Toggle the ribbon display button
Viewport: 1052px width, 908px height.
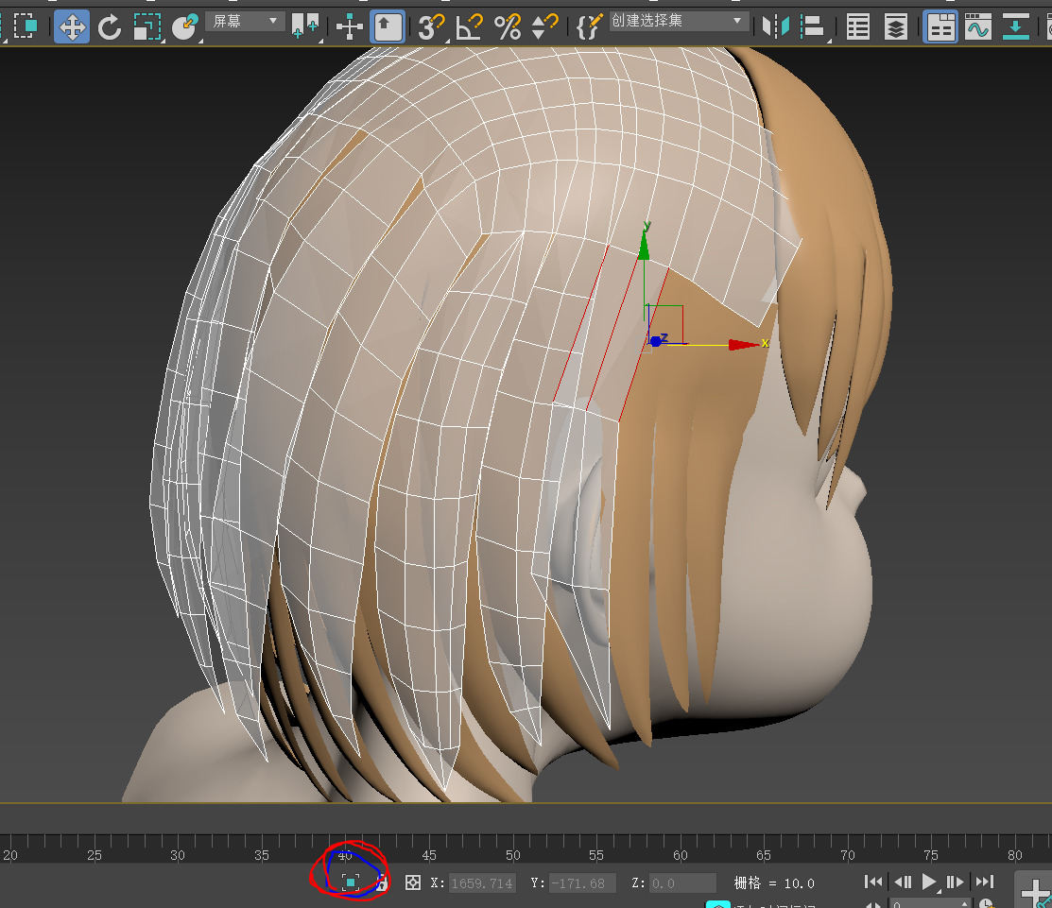tap(940, 26)
